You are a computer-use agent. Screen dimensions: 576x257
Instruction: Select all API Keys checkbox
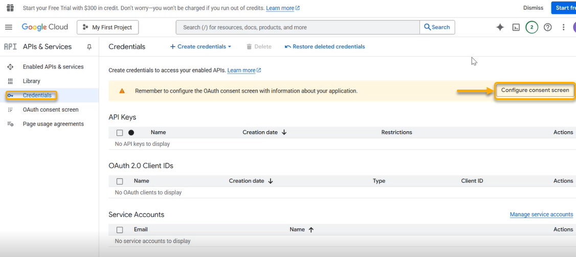coord(120,133)
